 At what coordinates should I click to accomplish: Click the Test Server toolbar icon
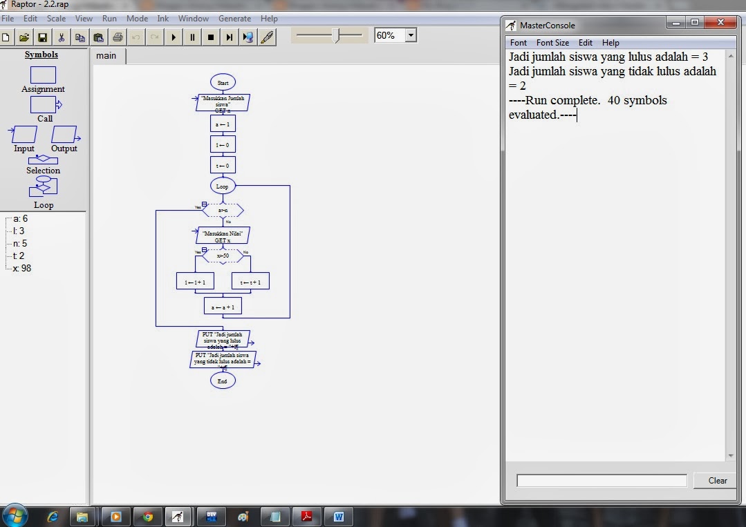[248, 37]
